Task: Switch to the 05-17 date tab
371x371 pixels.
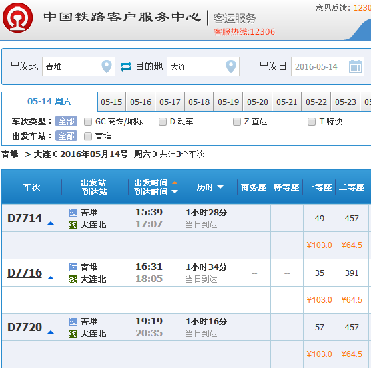Action: (x=170, y=102)
